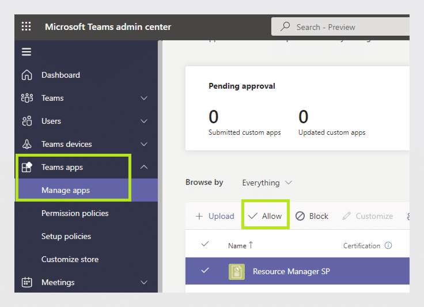Expand the Users menu chevron
Screen dimensions: 424x307
click(144, 121)
